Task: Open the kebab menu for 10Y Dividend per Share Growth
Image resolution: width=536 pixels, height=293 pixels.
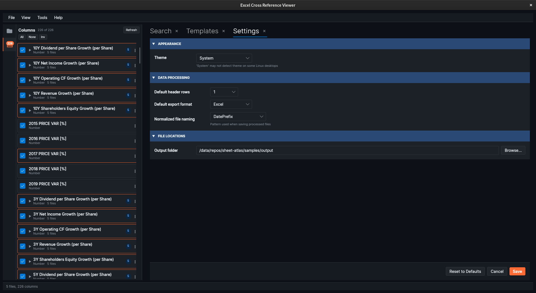Action: (135, 50)
